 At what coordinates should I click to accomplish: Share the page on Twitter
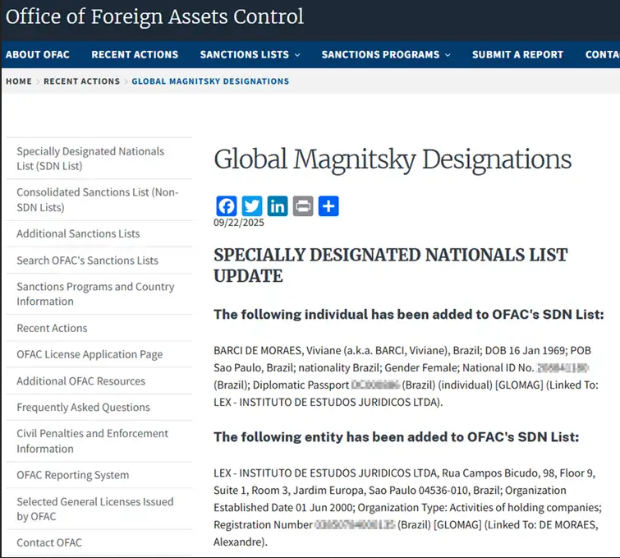click(x=252, y=205)
